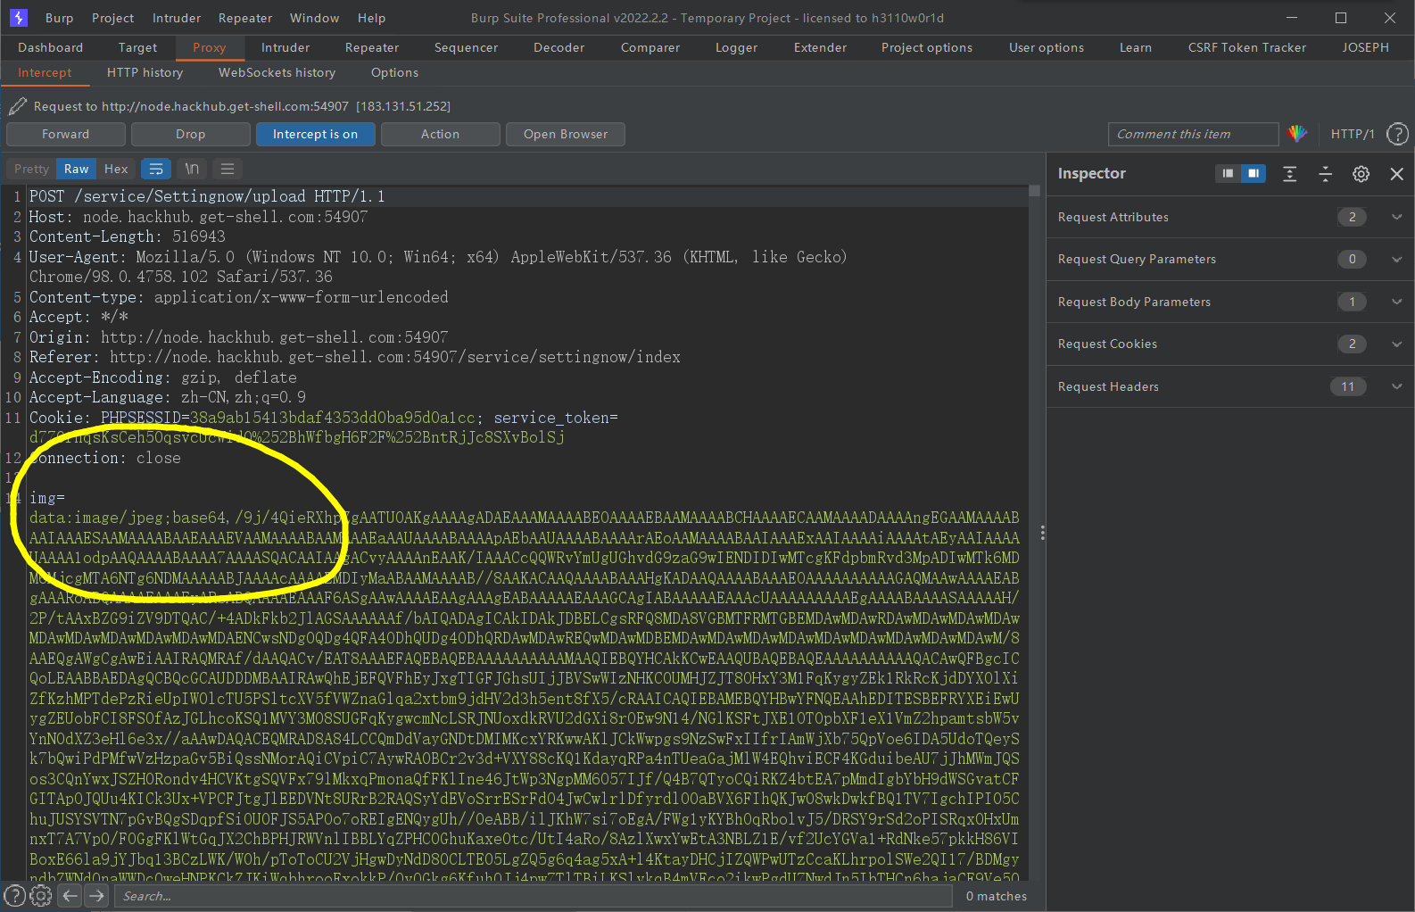Open the Action menu button

click(441, 134)
